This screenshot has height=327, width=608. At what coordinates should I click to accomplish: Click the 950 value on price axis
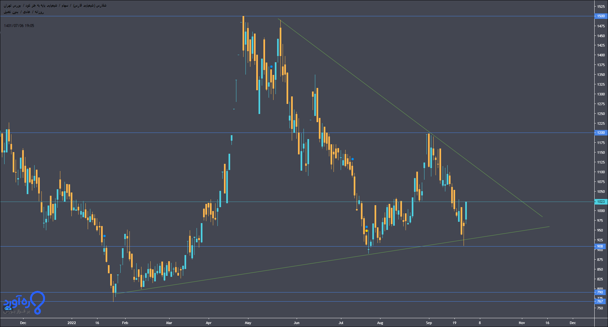coord(600,230)
